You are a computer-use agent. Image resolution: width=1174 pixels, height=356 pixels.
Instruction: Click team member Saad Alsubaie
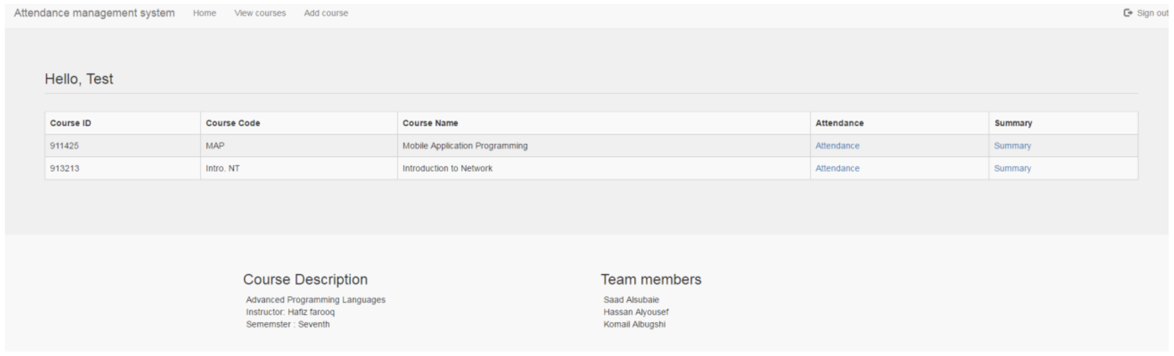click(631, 300)
